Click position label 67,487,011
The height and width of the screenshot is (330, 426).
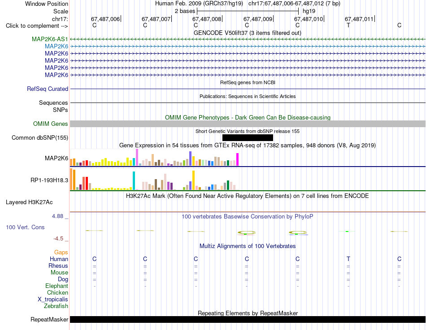point(360,19)
